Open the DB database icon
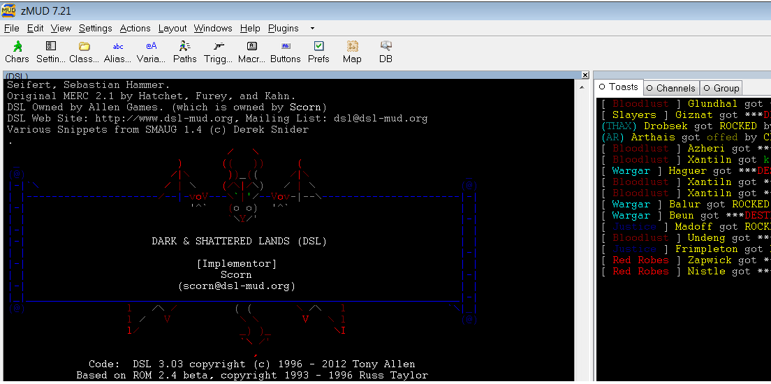The width and height of the screenshot is (771, 384). [x=385, y=52]
